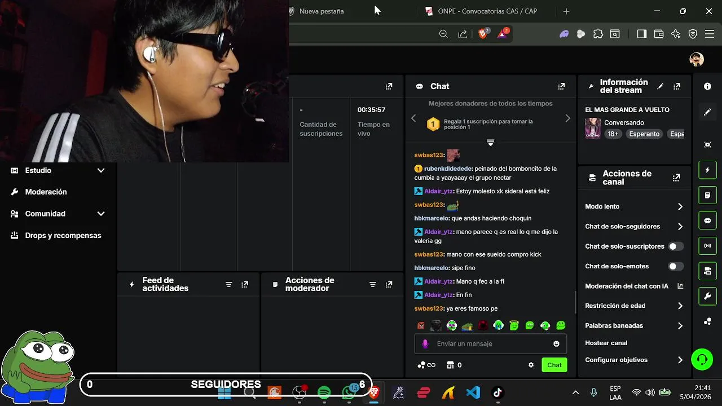Open Spotify from the taskbar
This screenshot has width=722, height=406.
click(324, 392)
